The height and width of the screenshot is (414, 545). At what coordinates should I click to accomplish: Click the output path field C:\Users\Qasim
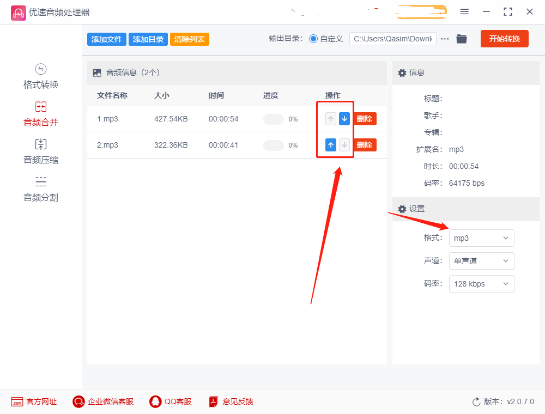(393, 39)
